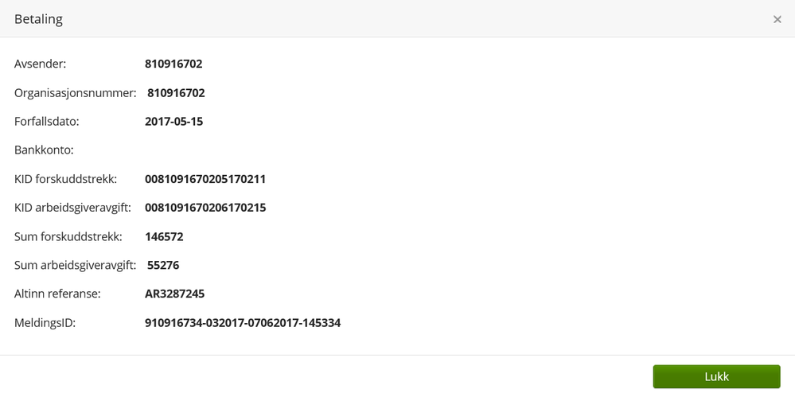
Task: Click the Forfallsdato label
Action: point(47,122)
